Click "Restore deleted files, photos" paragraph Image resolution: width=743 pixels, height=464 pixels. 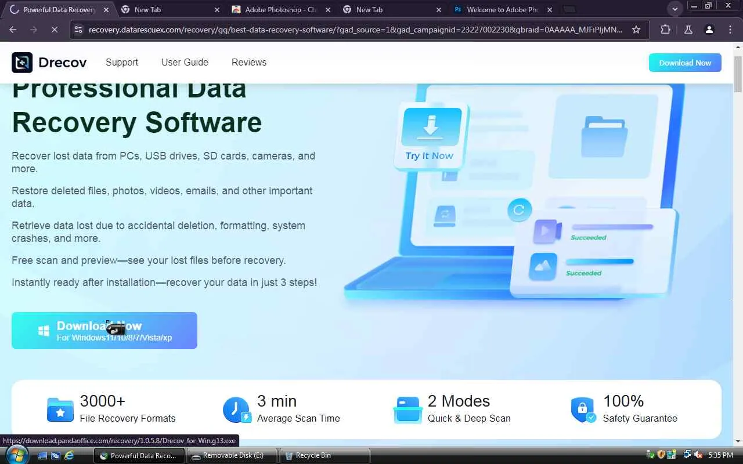point(162,197)
